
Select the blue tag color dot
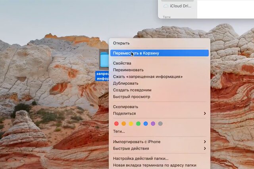(146, 123)
